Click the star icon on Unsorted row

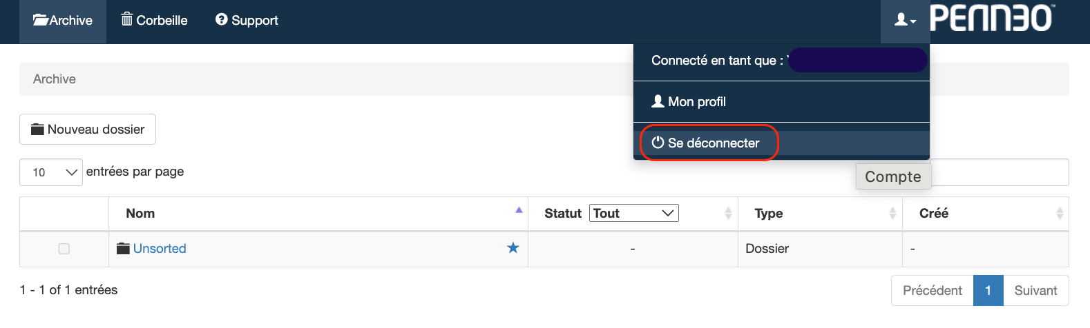click(513, 248)
